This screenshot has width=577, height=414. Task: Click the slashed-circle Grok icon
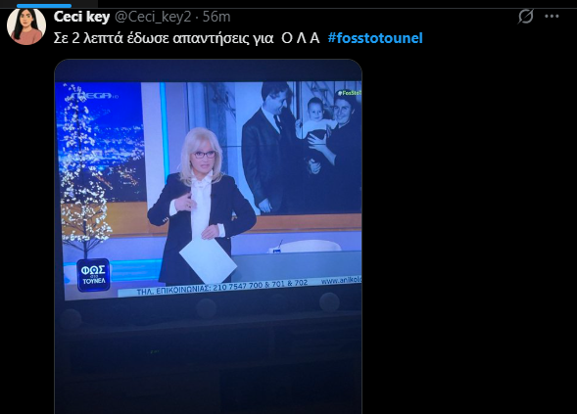click(x=525, y=17)
